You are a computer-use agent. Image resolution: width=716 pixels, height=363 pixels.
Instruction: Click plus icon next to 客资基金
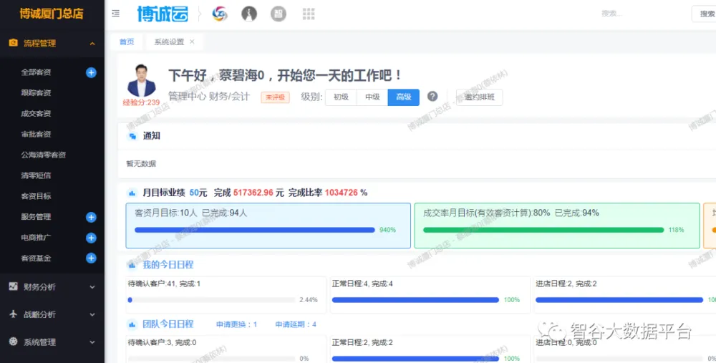[x=91, y=258]
